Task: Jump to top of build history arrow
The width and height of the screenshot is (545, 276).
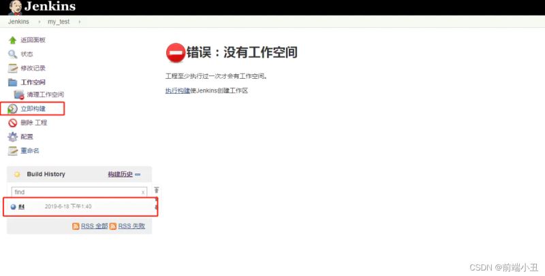Action: 157,190
